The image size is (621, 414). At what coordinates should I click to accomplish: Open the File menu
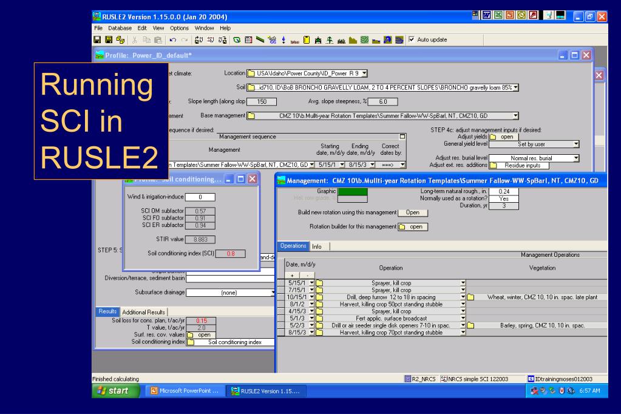tap(98, 28)
